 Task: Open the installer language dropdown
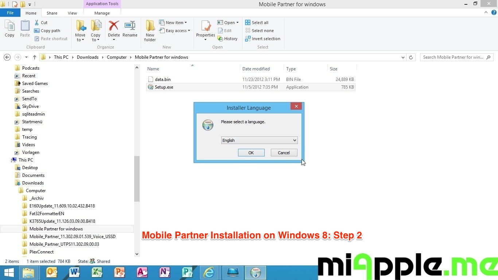click(259, 140)
